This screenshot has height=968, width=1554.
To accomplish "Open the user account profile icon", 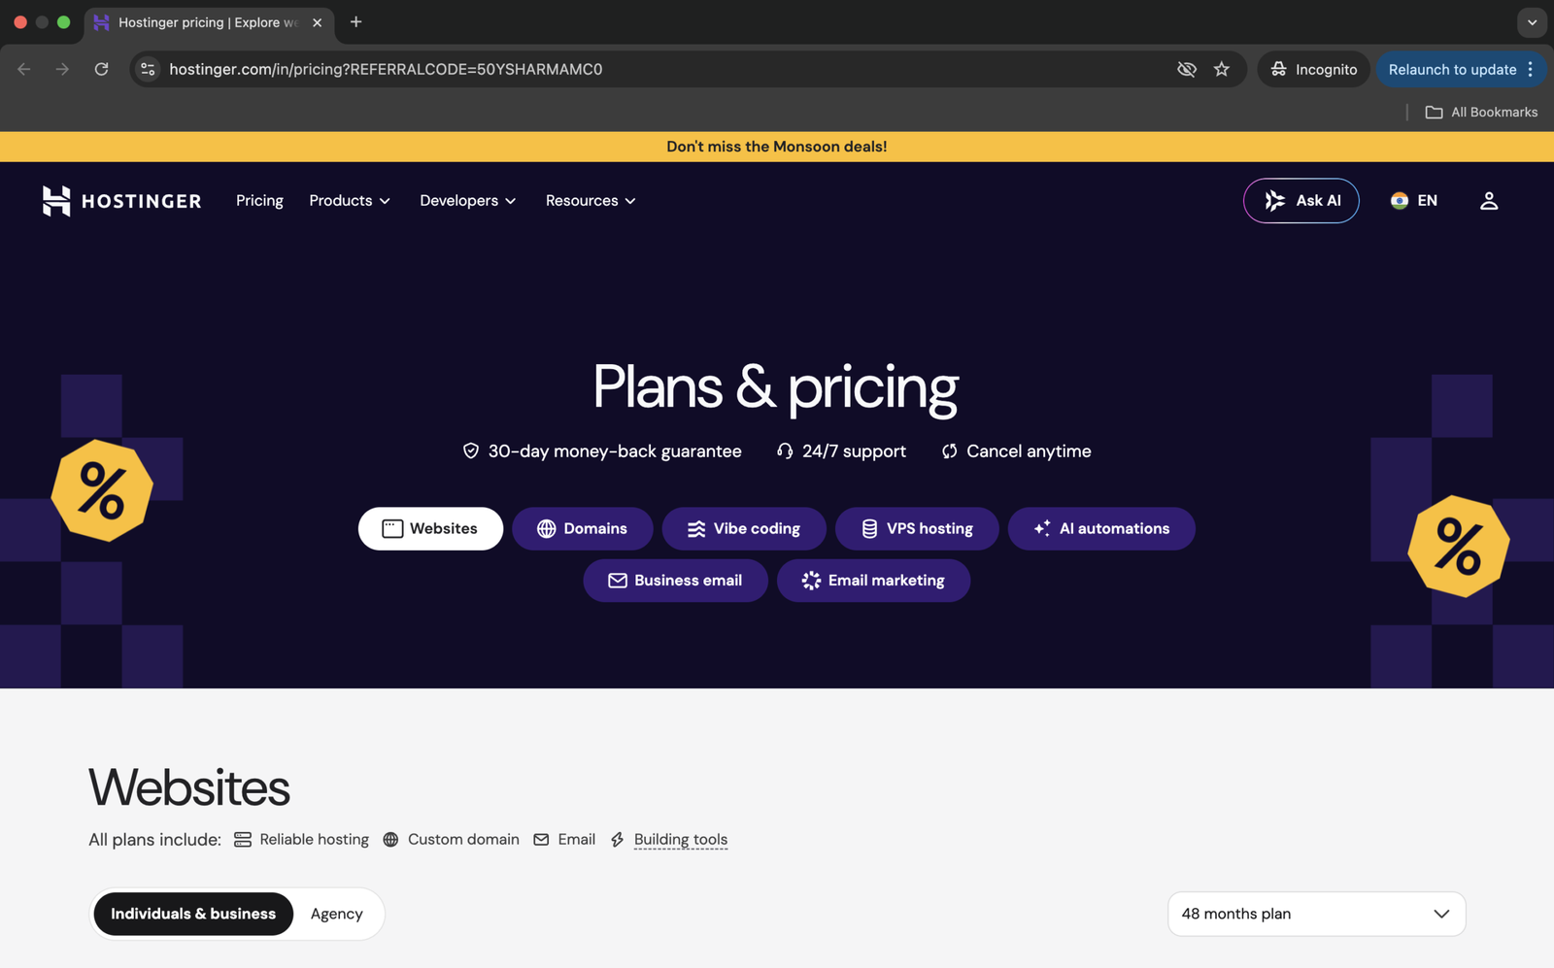I will 1488,201.
